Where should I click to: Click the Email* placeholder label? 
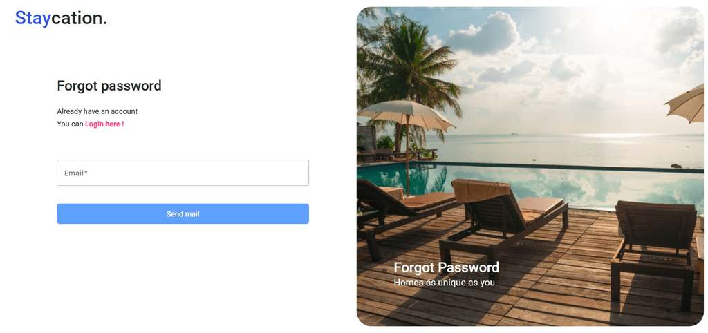pyautogui.click(x=76, y=173)
